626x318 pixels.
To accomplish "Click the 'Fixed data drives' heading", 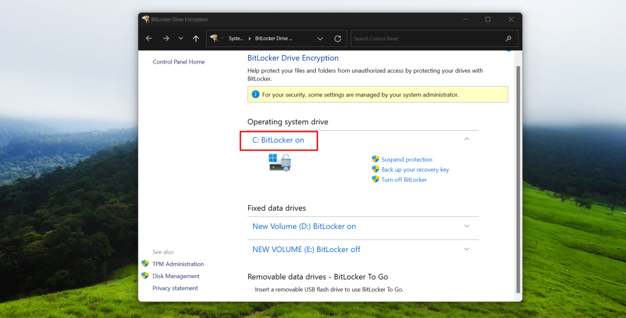I will [x=277, y=208].
